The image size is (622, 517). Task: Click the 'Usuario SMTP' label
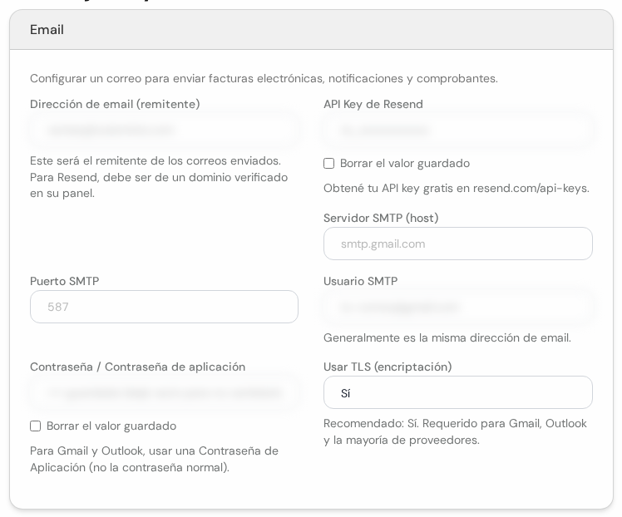tap(361, 281)
